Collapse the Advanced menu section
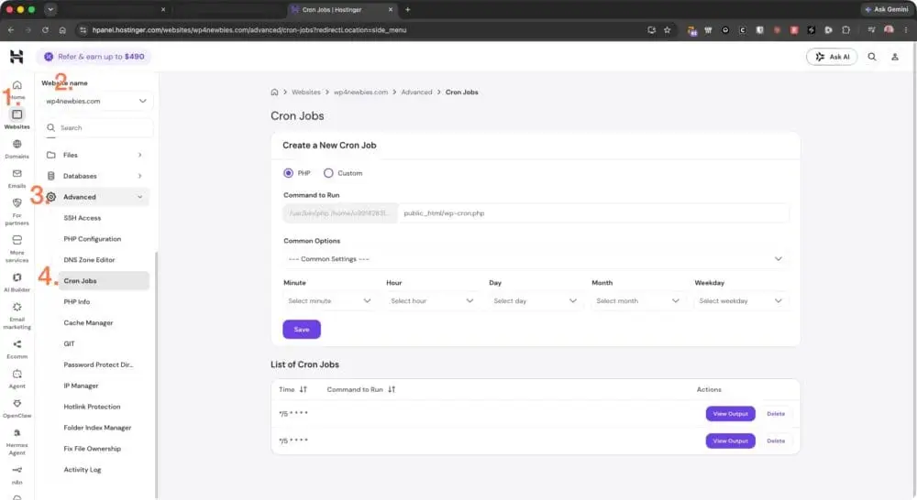This screenshot has width=917, height=500. 95,197
